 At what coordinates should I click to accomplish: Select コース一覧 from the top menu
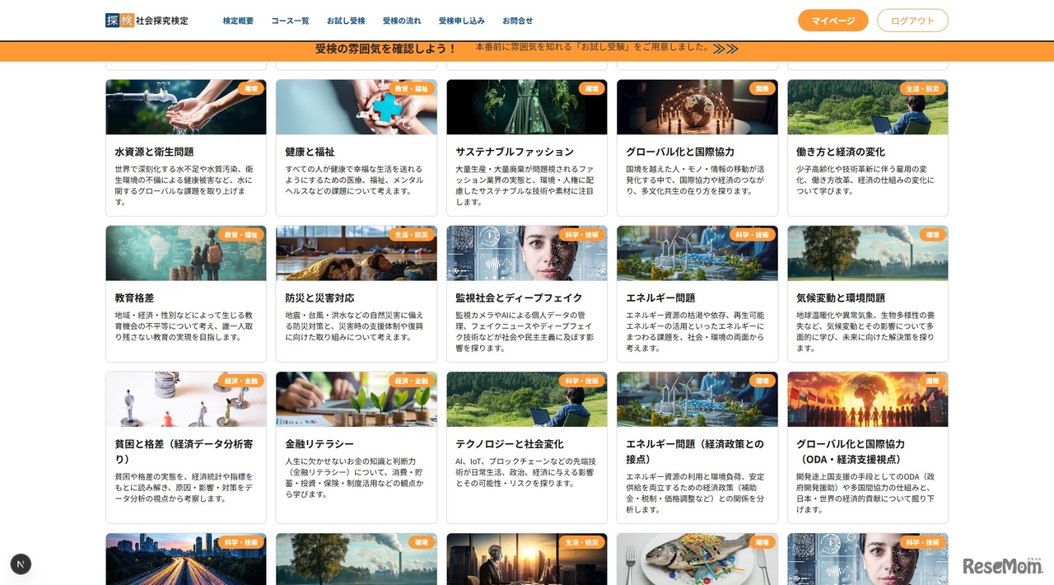click(x=290, y=21)
